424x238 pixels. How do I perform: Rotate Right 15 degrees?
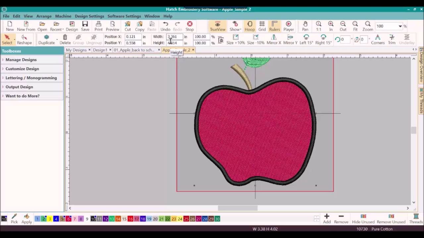pyautogui.click(x=323, y=39)
